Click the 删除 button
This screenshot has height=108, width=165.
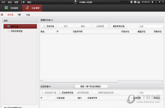tap(83, 26)
